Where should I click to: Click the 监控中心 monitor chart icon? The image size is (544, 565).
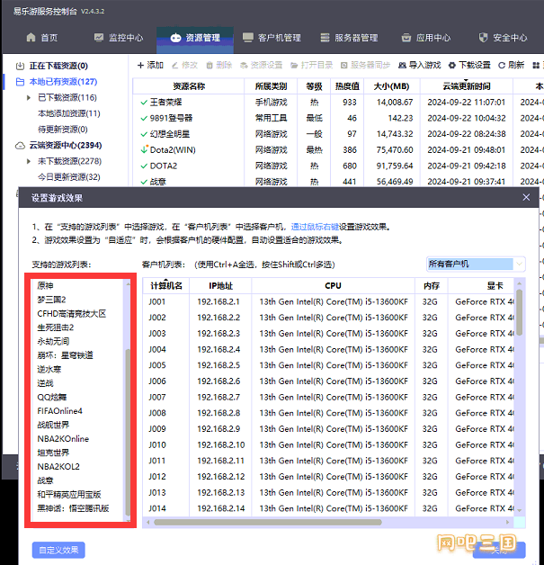coord(99,37)
